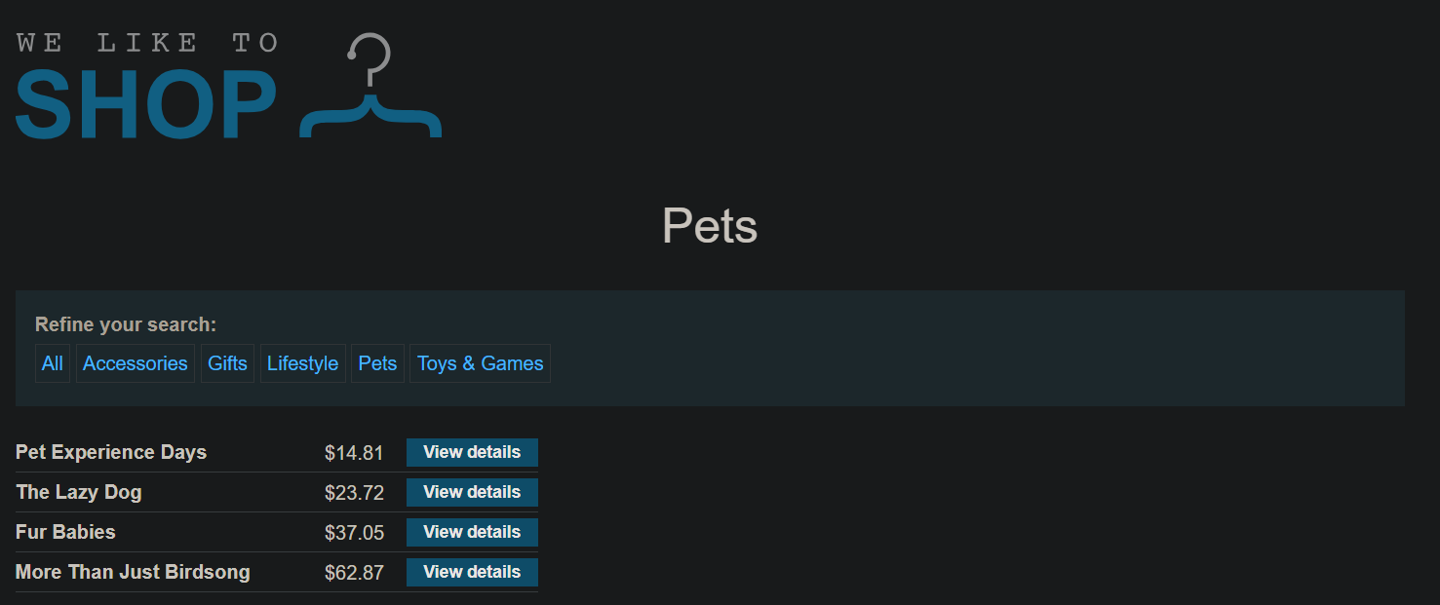
Task: Click the $62.87 price
Action: pos(354,573)
